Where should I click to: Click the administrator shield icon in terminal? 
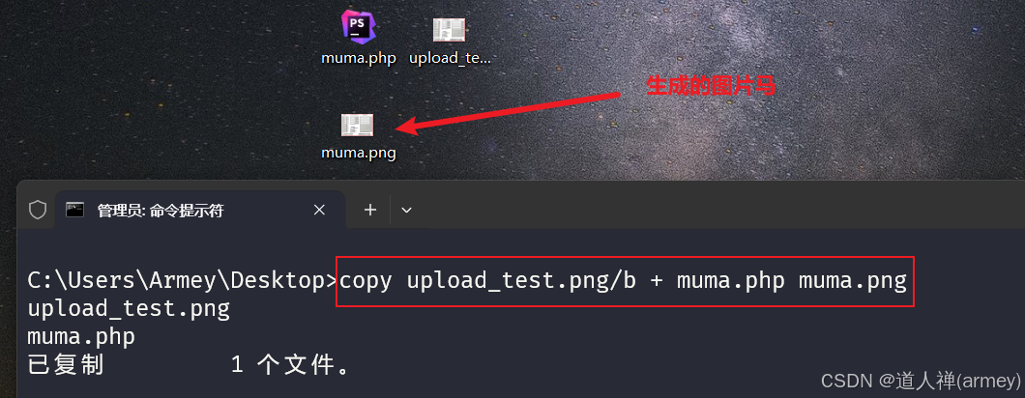(x=38, y=210)
